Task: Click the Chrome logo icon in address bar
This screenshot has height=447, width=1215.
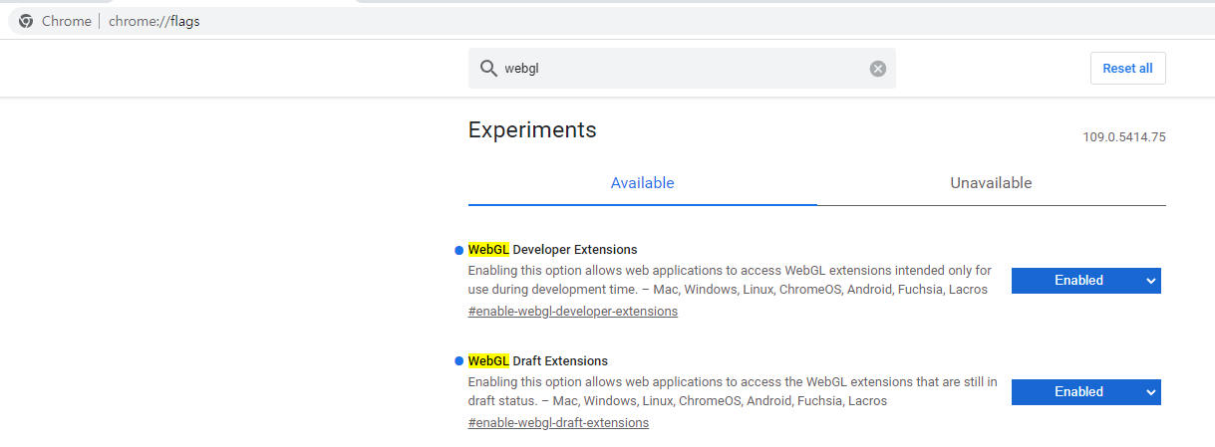Action: (26, 21)
